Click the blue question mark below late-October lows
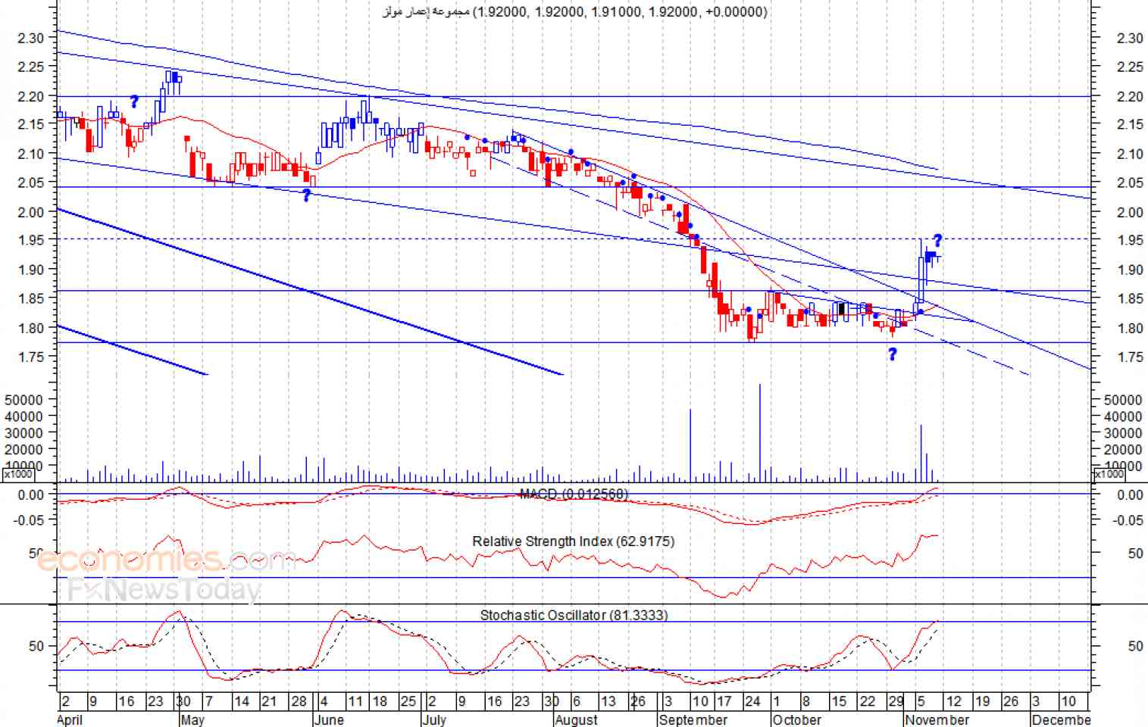The width and height of the screenshot is (1148, 727). (x=893, y=354)
